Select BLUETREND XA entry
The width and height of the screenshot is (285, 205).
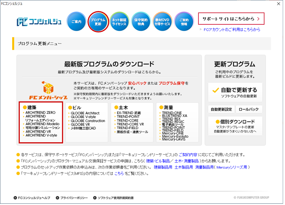174,116
